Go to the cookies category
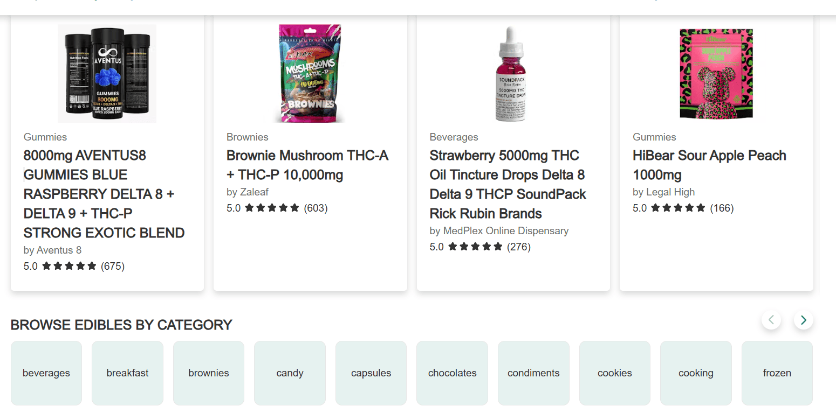836x413 pixels. click(x=614, y=373)
